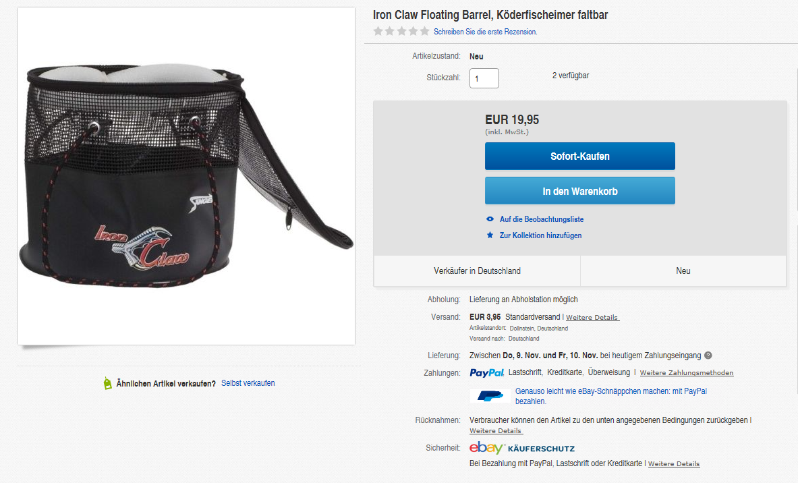Screen dimensions: 798x483
Task: Expand Weitere Details for Standardversand shipping
Action: 592,317
